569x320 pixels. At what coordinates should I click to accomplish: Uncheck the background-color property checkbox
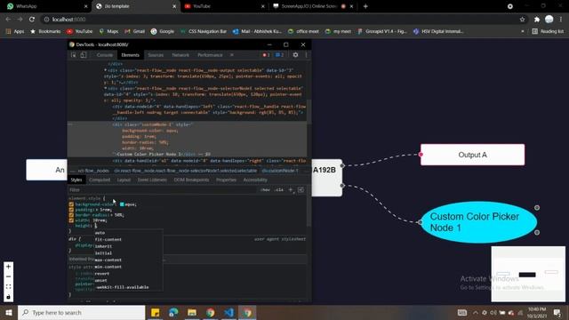click(x=71, y=204)
